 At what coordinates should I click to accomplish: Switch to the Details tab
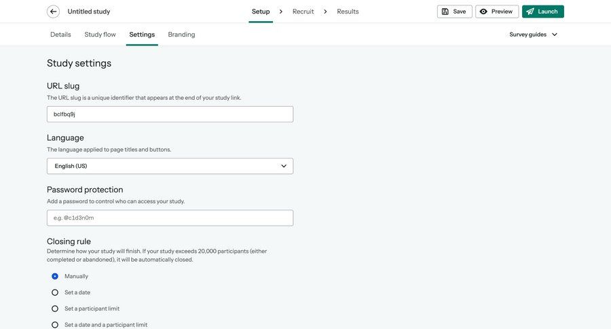[x=60, y=35]
